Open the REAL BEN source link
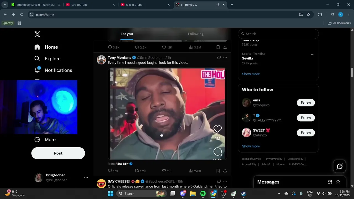Image resolution: width=354 pixels, height=199 pixels. [124, 164]
